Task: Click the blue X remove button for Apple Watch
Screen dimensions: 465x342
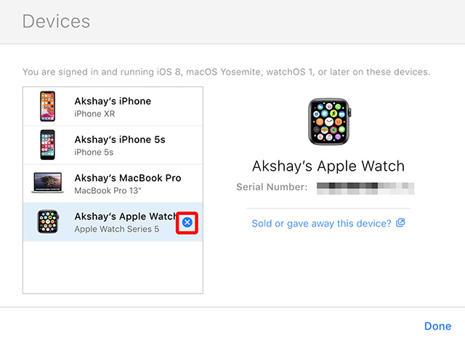Action: click(187, 222)
